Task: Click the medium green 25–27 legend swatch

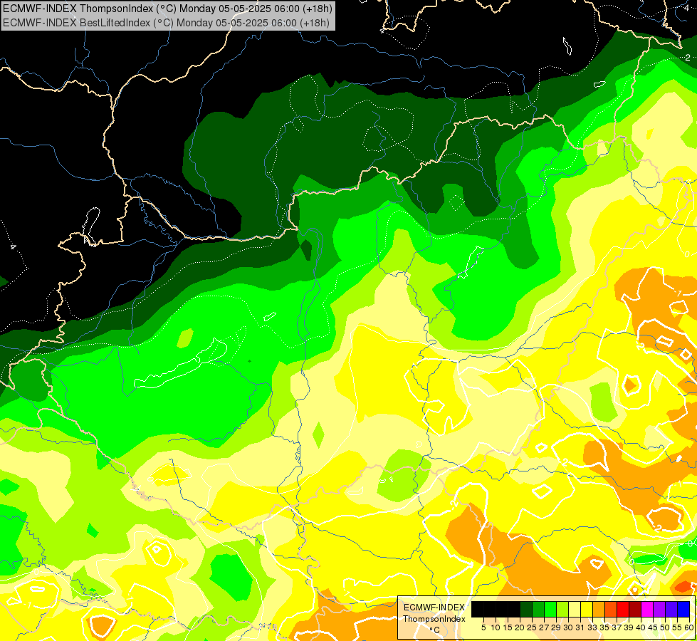Action: pyautogui.click(x=538, y=610)
